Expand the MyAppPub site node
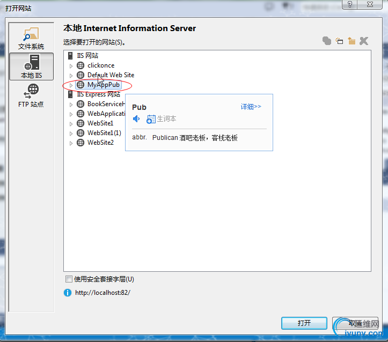The height and width of the screenshot is (342, 388). coord(71,85)
